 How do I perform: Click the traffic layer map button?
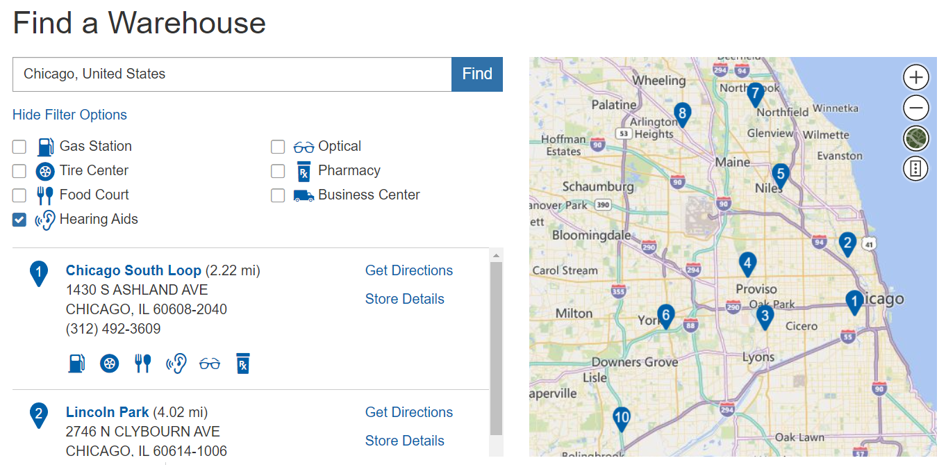point(915,168)
